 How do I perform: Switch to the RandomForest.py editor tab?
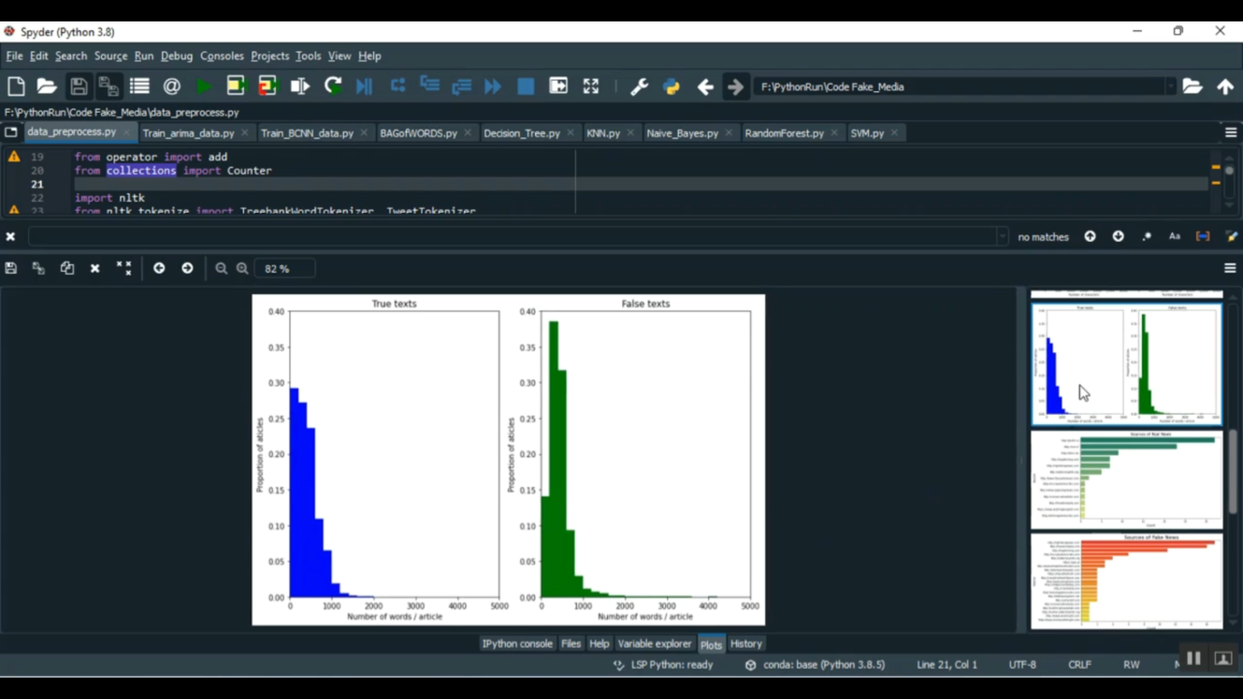click(x=784, y=133)
